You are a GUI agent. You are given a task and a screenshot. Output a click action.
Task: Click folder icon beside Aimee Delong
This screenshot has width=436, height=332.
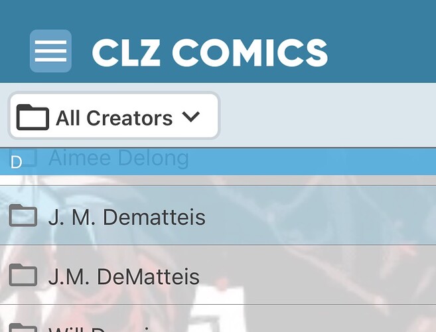(23, 157)
